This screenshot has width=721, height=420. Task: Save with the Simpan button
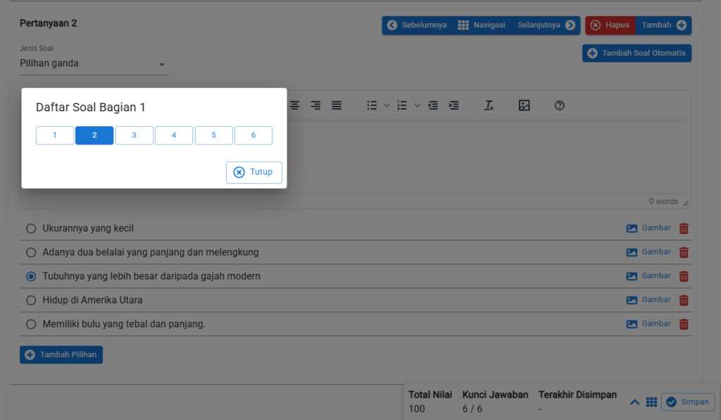(x=688, y=402)
